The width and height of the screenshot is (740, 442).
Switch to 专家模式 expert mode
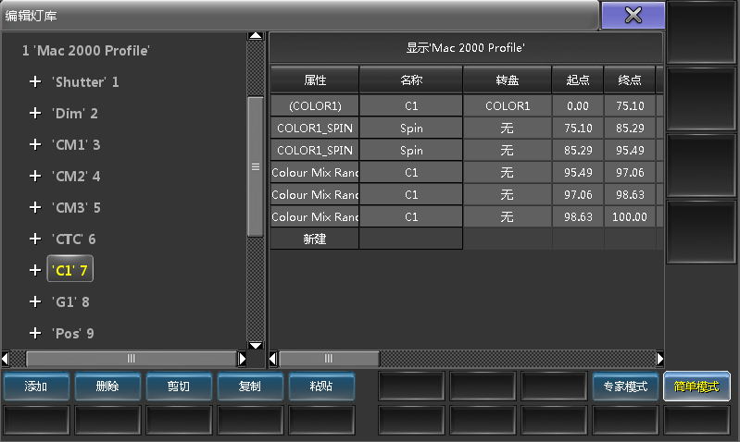tap(625, 387)
